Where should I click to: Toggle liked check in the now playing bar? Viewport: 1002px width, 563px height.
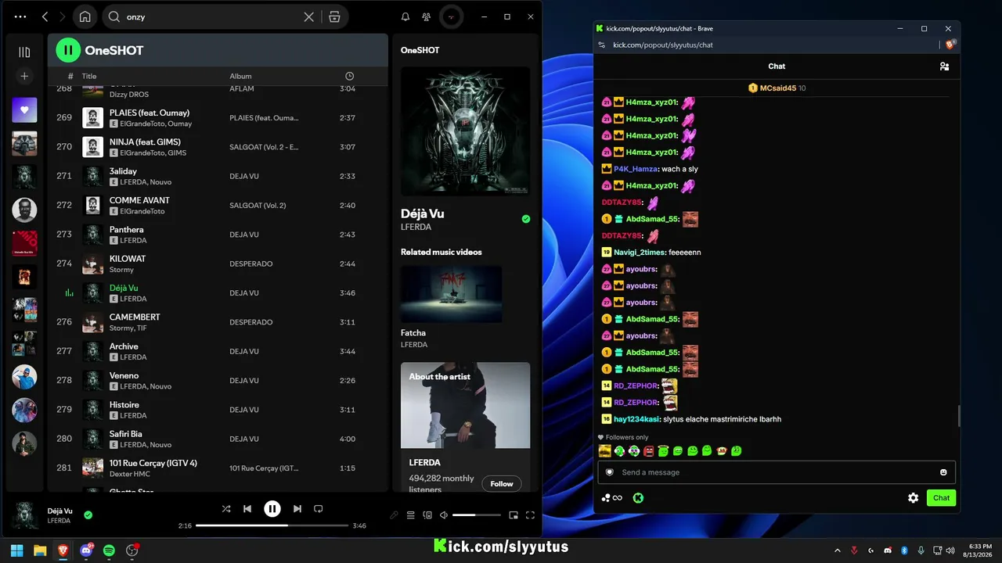88,515
